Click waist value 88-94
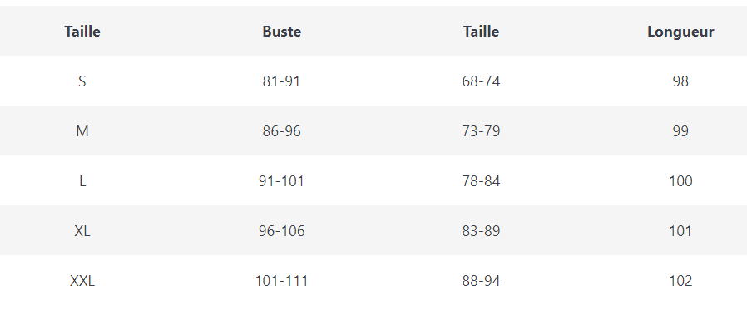Image resolution: width=747 pixels, height=310 pixels. [x=481, y=281]
